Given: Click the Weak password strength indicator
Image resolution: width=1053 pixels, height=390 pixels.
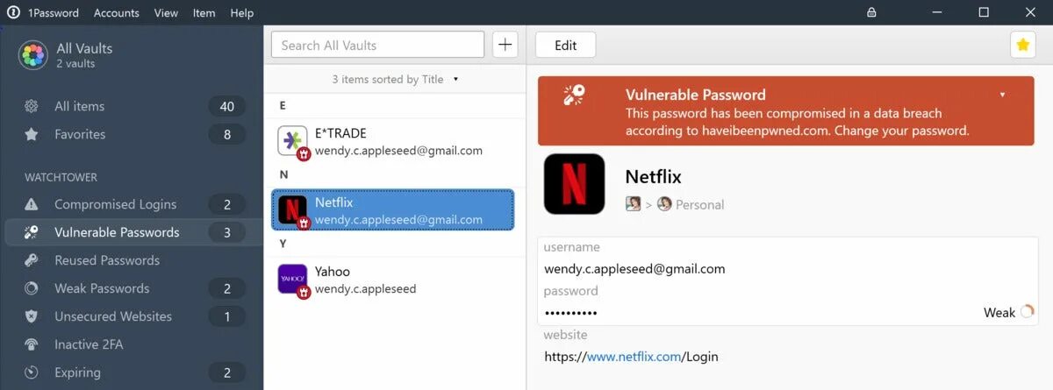Looking at the screenshot, I should pos(1009,312).
